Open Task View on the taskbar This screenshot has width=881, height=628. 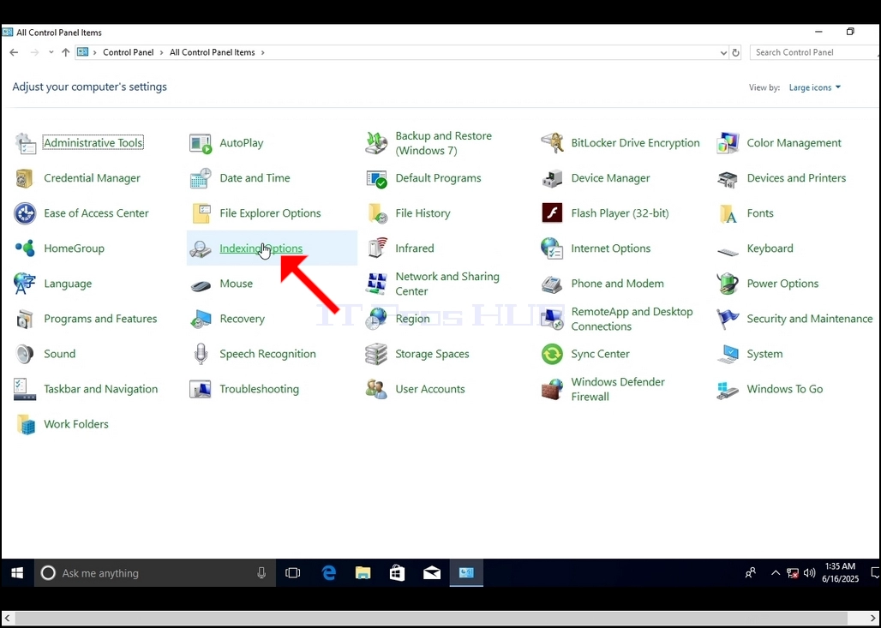[293, 573]
